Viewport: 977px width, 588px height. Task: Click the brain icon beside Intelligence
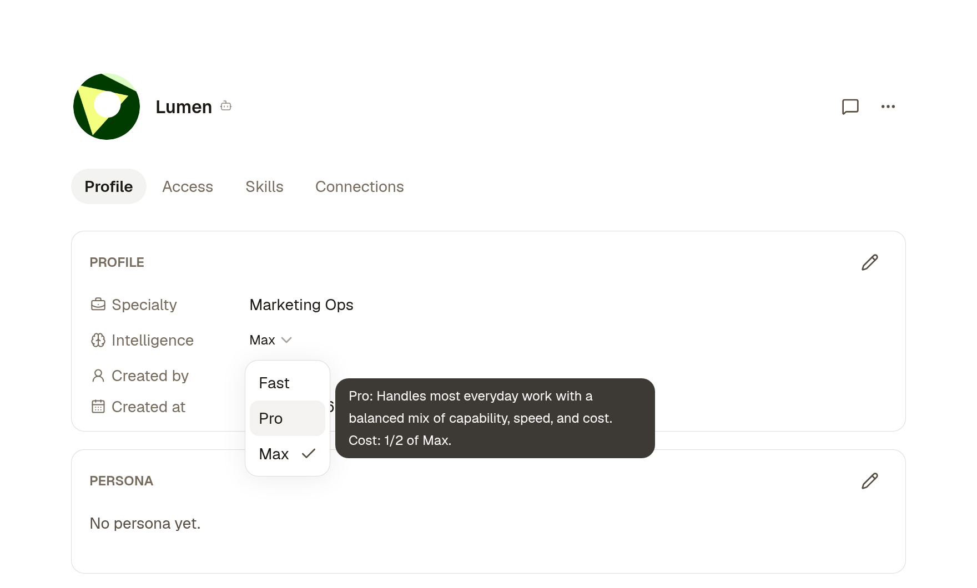pyautogui.click(x=98, y=340)
